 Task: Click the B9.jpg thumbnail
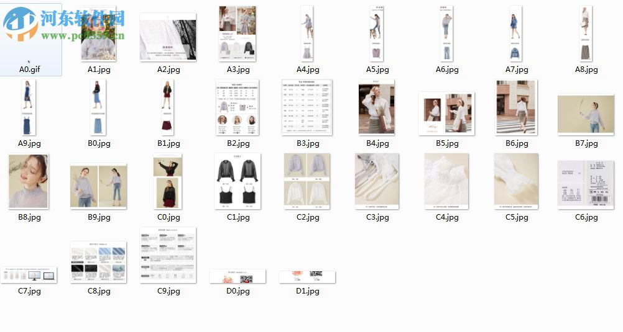98,186
